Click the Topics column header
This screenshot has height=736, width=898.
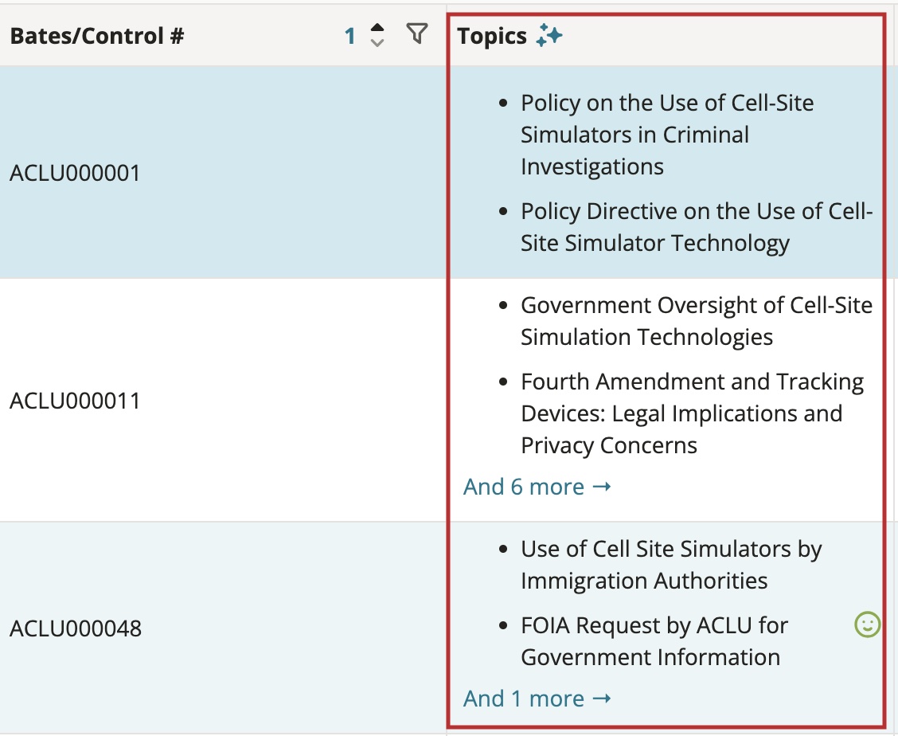click(492, 36)
